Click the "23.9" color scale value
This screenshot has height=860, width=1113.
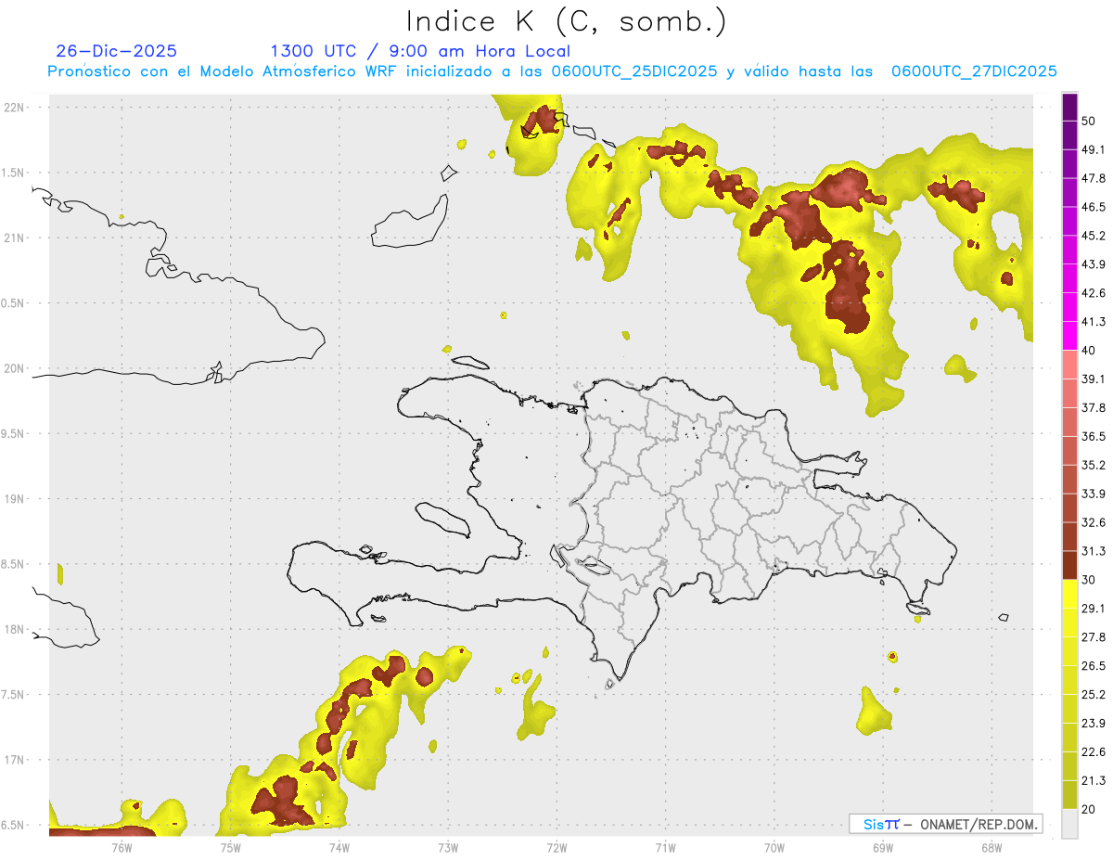[x=1094, y=723]
